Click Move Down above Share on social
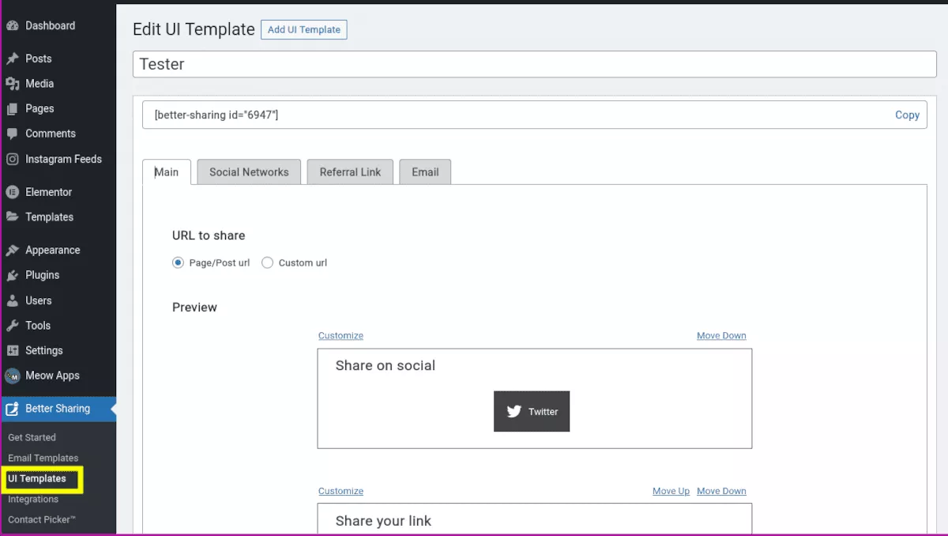 [x=721, y=336]
